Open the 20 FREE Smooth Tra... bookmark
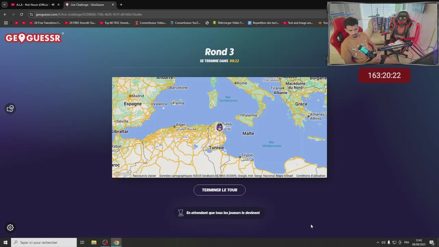The image size is (439, 247). coord(80,23)
